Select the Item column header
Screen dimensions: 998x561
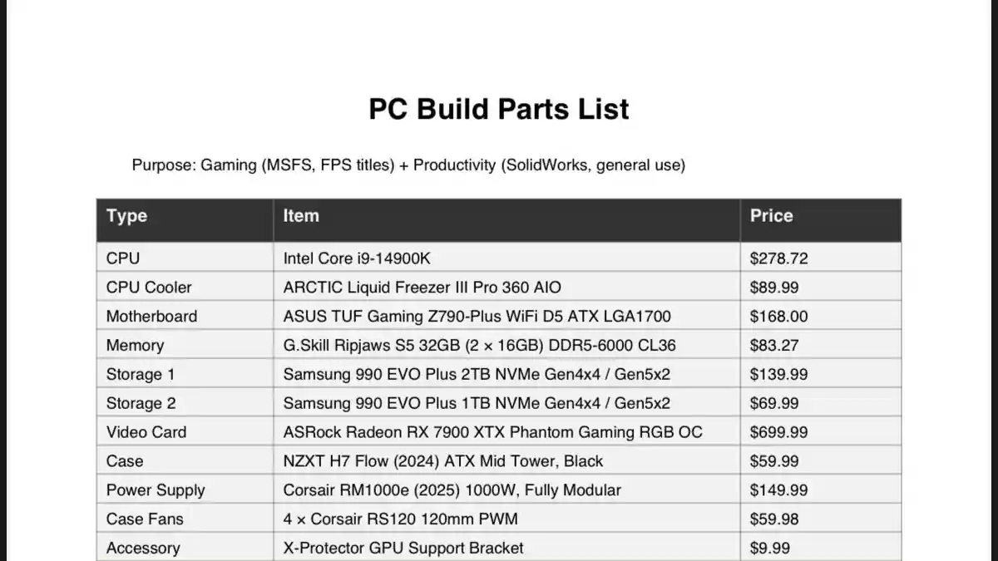301,216
